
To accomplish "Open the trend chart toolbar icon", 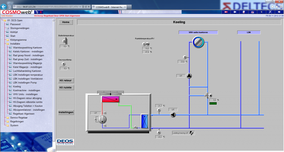I will [252, 12].
